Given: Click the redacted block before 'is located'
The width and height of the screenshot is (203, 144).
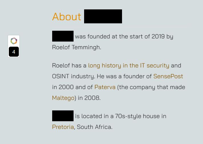Looking at the screenshot, I should [63, 116].
